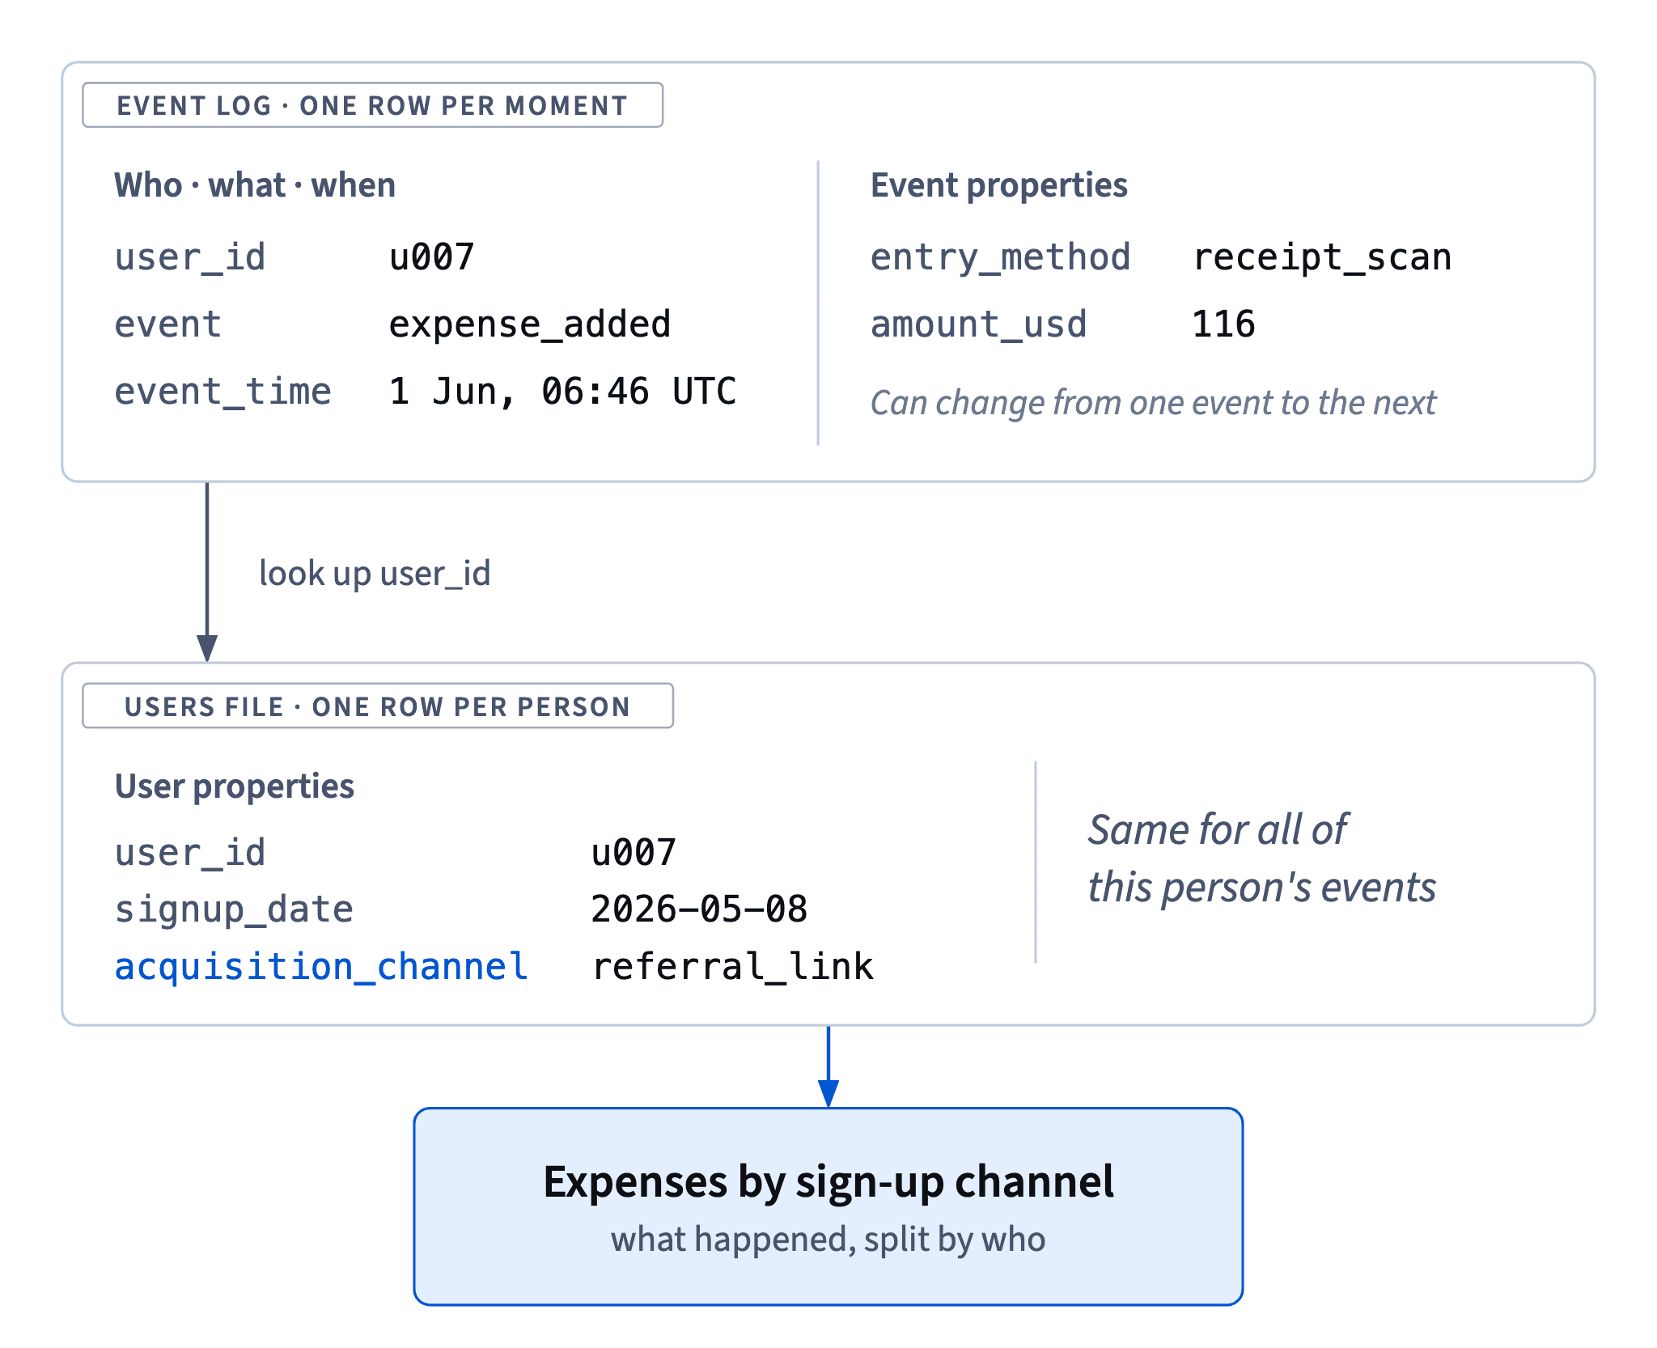Click the event log user_id value 'u007'
The height and width of the screenshot is (1348, 1657).
[431, 257]
